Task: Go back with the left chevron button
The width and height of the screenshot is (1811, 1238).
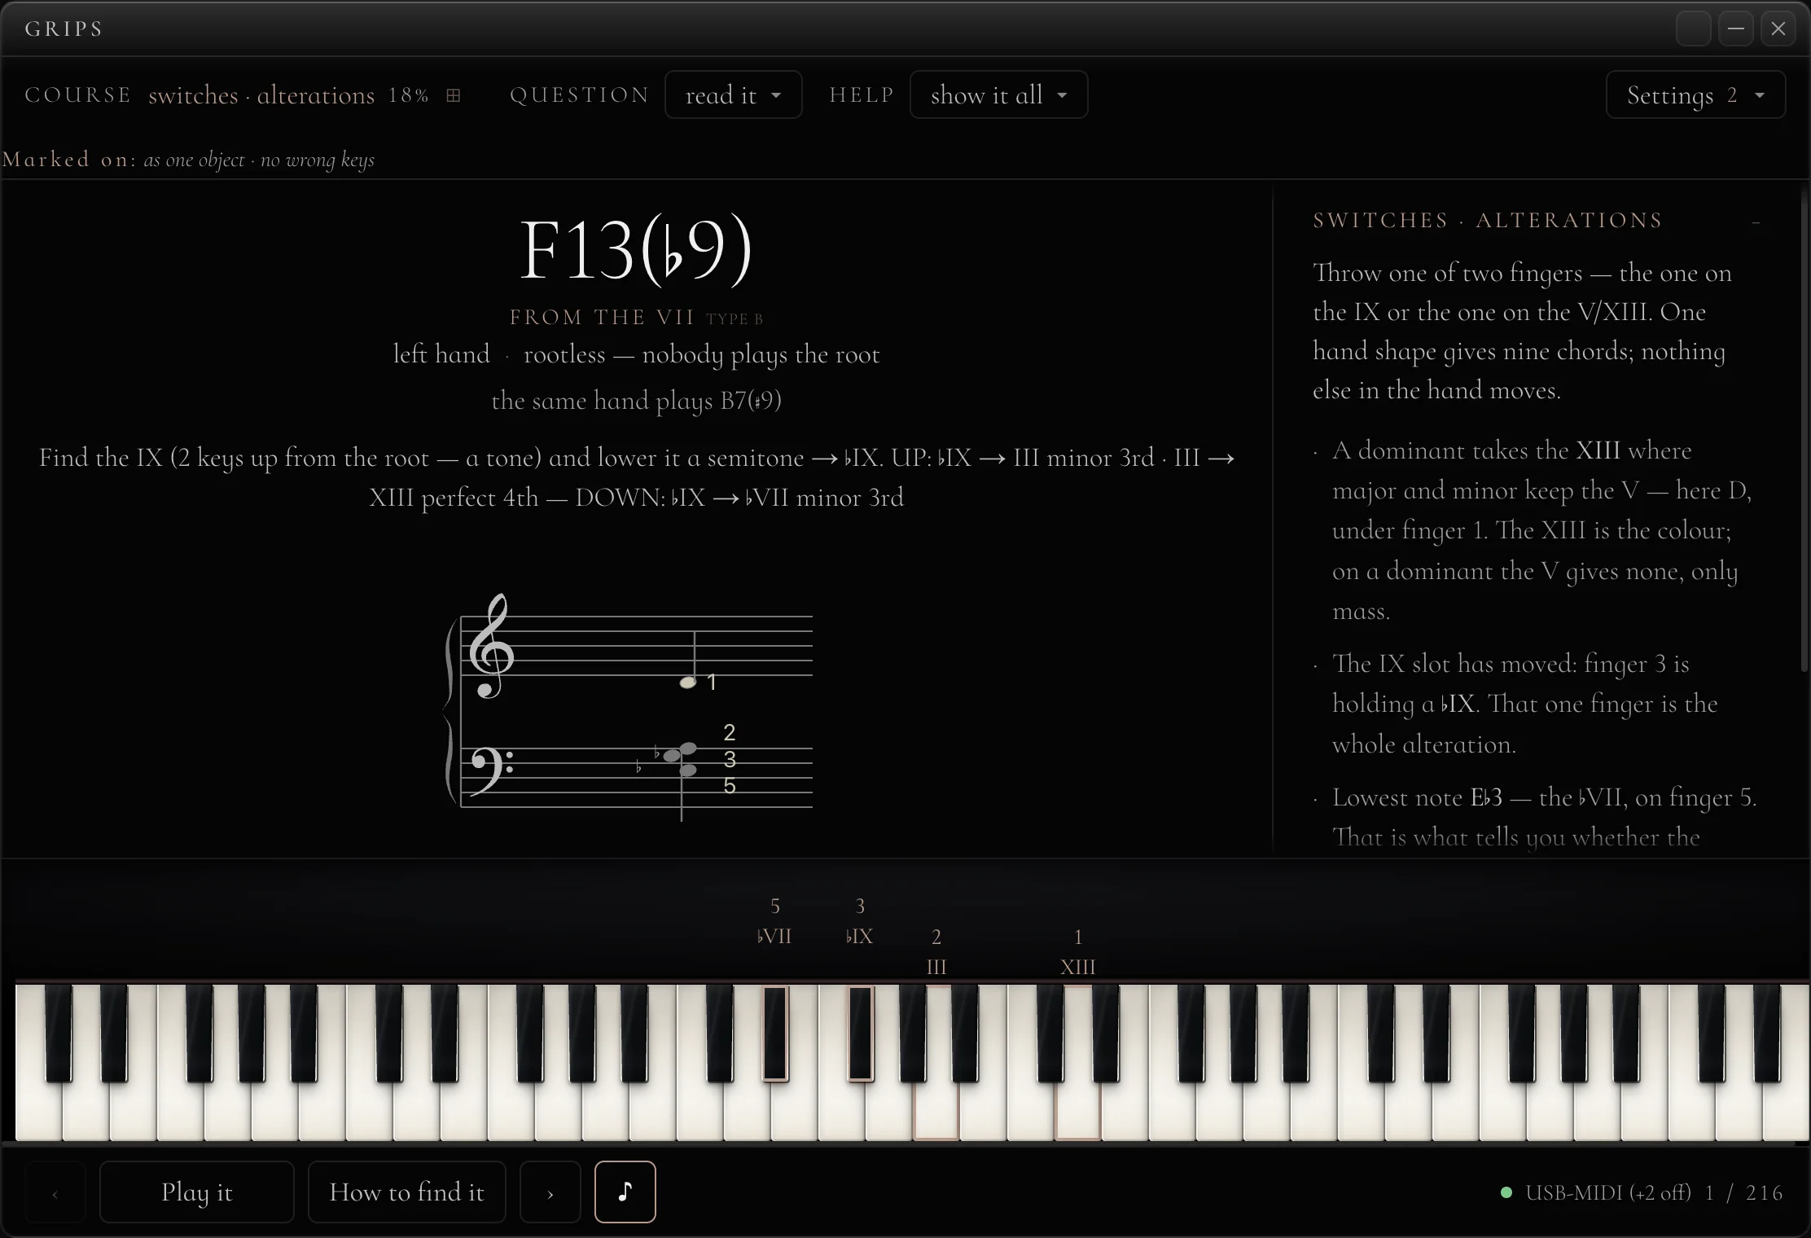Action: pos(55,1192)
